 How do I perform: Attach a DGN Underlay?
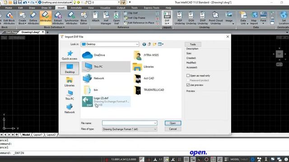pyautogui.click(x=191, y=18)
